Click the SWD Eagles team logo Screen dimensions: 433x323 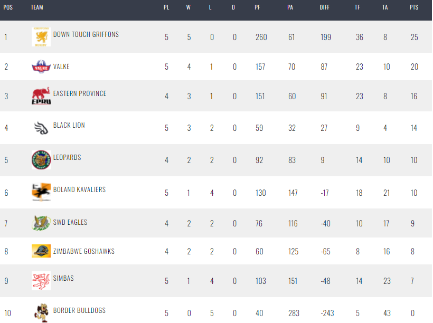(x=41, y=223)
